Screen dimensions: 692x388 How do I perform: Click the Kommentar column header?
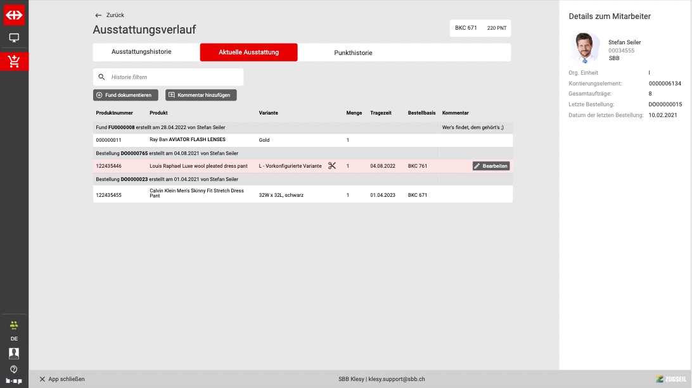(456, 113)
